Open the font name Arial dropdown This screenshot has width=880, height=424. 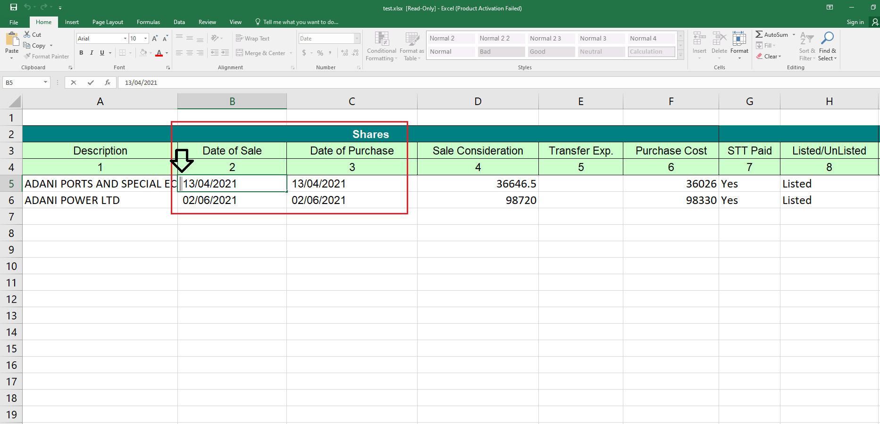125,38
